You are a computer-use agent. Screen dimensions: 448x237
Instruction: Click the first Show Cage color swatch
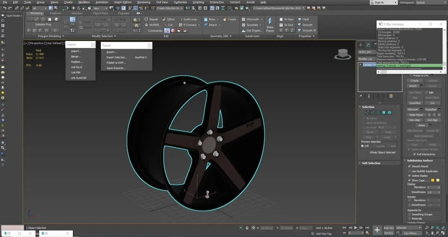433,180
